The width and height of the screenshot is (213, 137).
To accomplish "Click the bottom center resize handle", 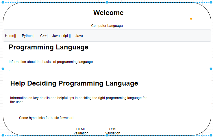I will click(107, 135).
